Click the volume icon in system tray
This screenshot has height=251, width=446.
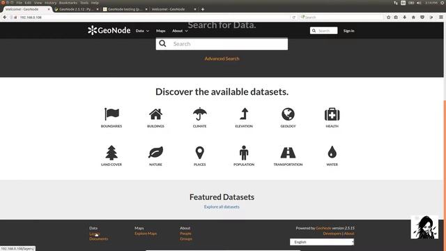coord(419,3)
